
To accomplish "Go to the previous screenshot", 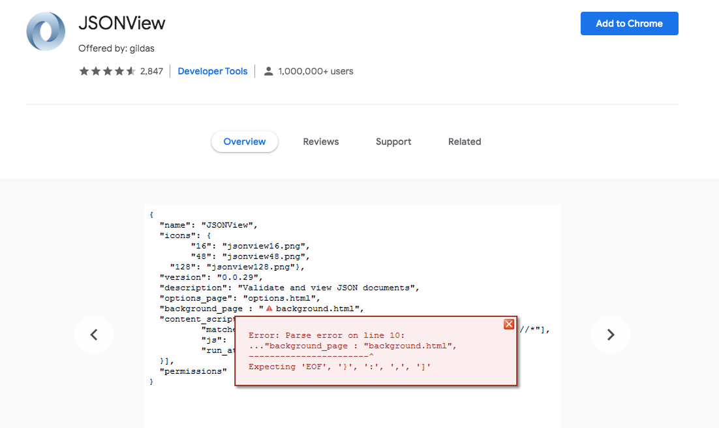I will [94, 335].
